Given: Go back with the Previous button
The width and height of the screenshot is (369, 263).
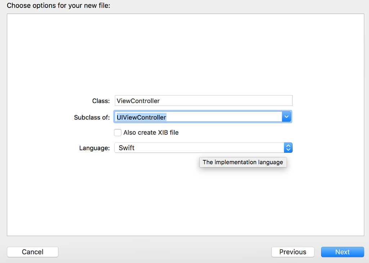Looking at the screenshot, I should 293,252.
